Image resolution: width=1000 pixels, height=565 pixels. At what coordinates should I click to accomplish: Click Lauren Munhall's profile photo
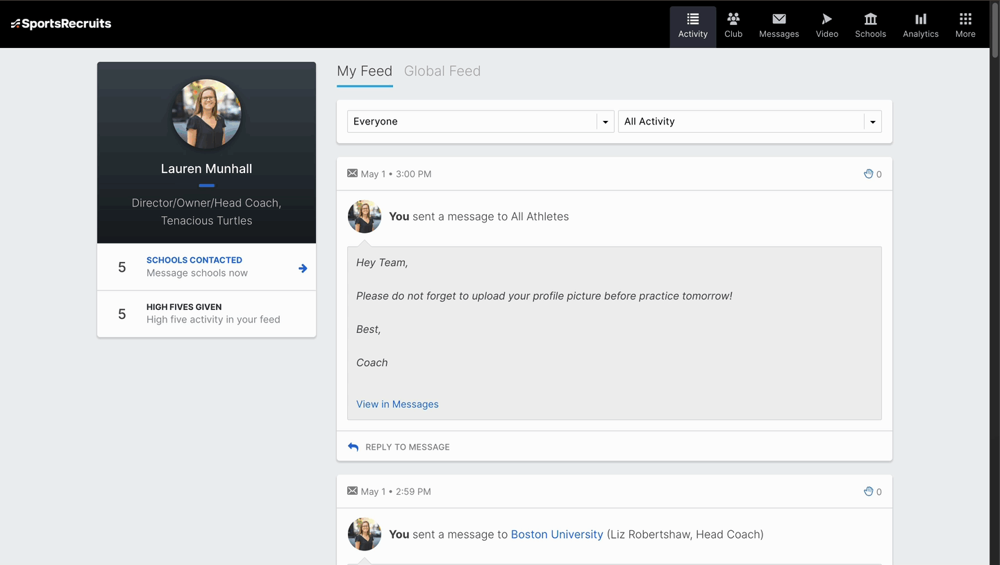click(206, 114)
